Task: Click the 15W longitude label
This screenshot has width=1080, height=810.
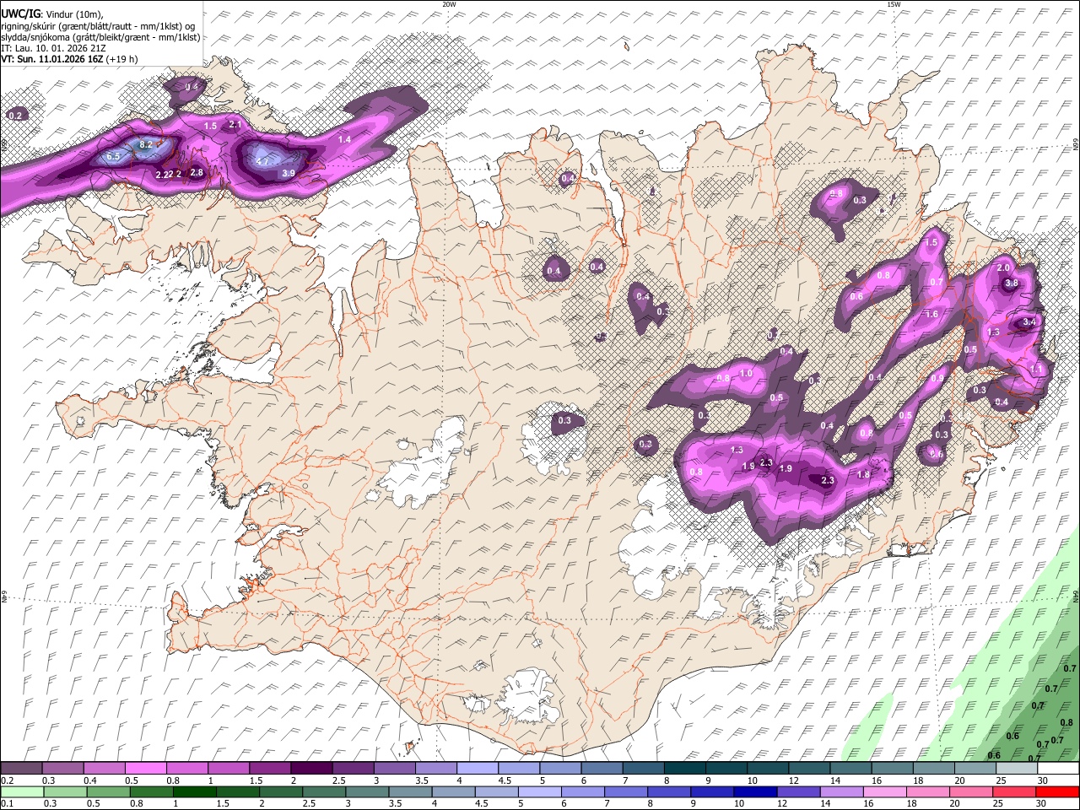Action: tap(894, 4)
